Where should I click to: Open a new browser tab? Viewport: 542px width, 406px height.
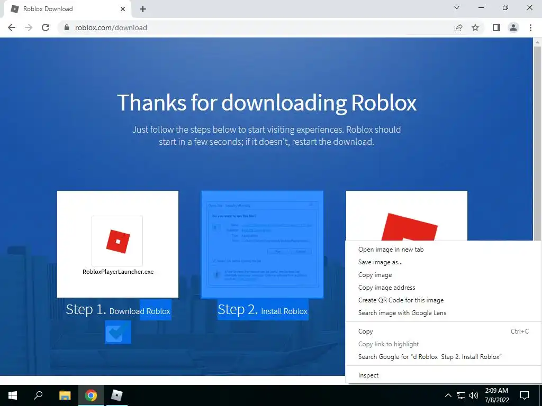[x=143, y=10]
